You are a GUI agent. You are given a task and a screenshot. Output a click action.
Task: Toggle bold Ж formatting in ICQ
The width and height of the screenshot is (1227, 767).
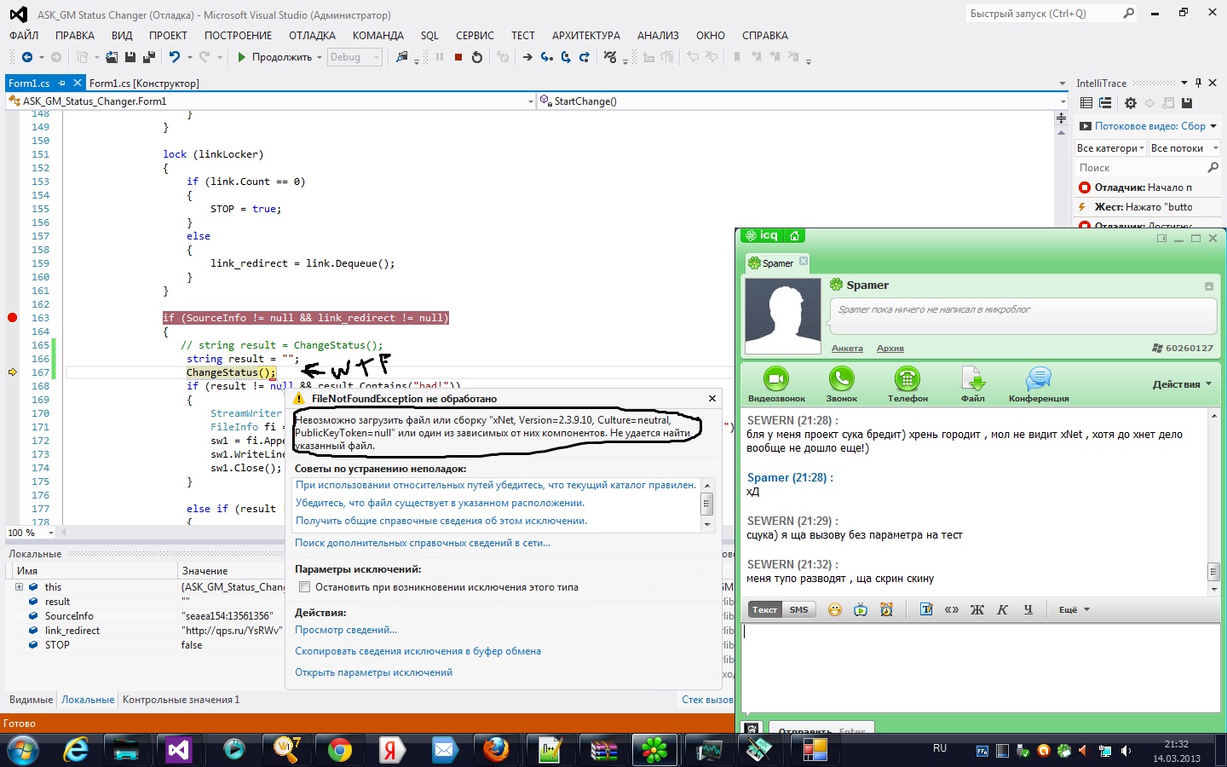coord(977,609)
